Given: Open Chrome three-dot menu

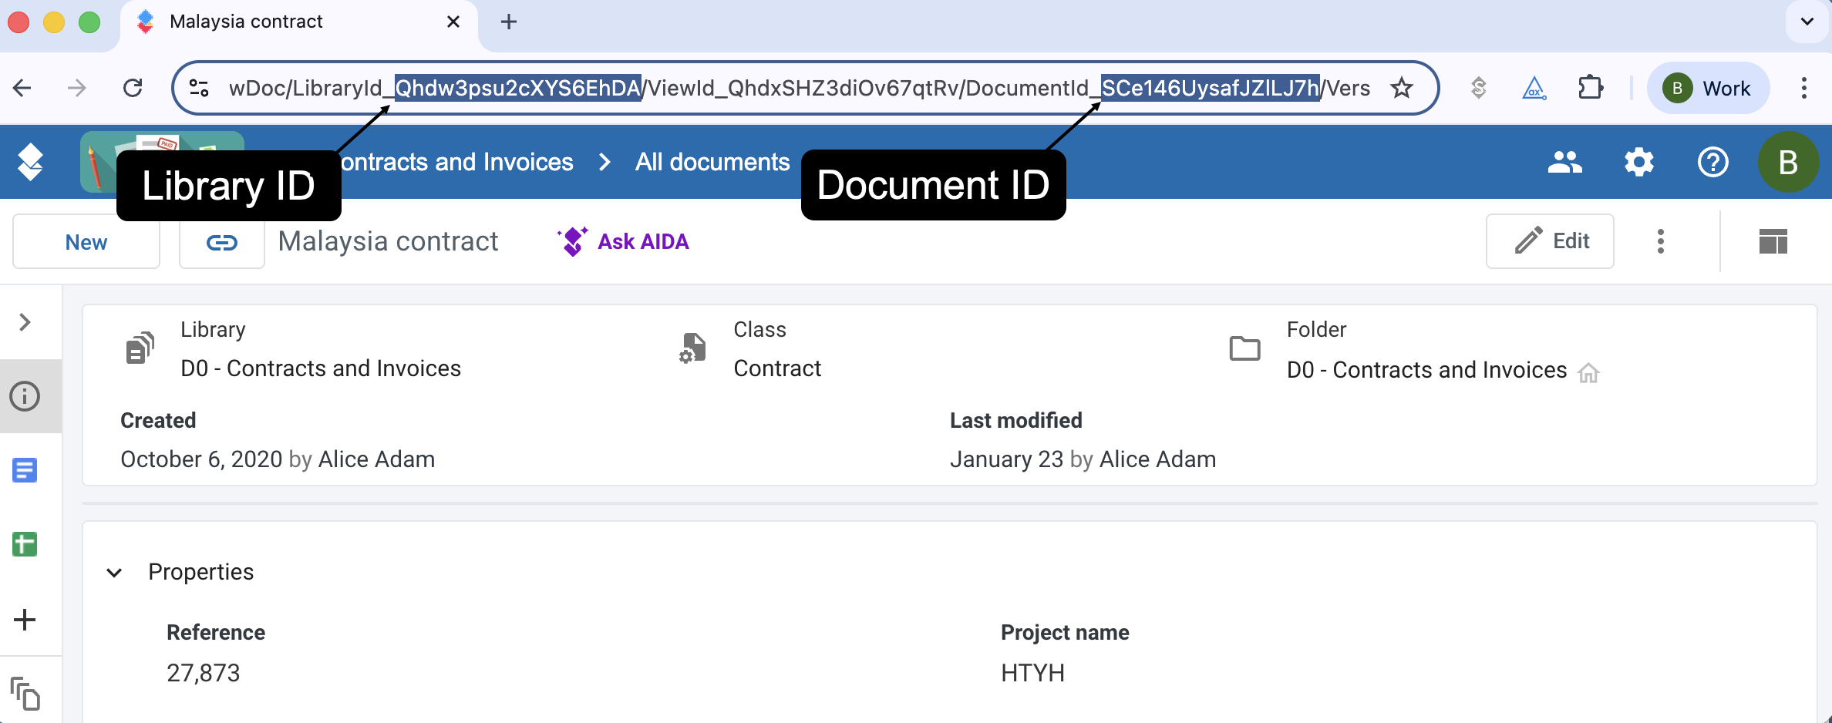Looking at the screenshot, I should tap(1803, 88).
